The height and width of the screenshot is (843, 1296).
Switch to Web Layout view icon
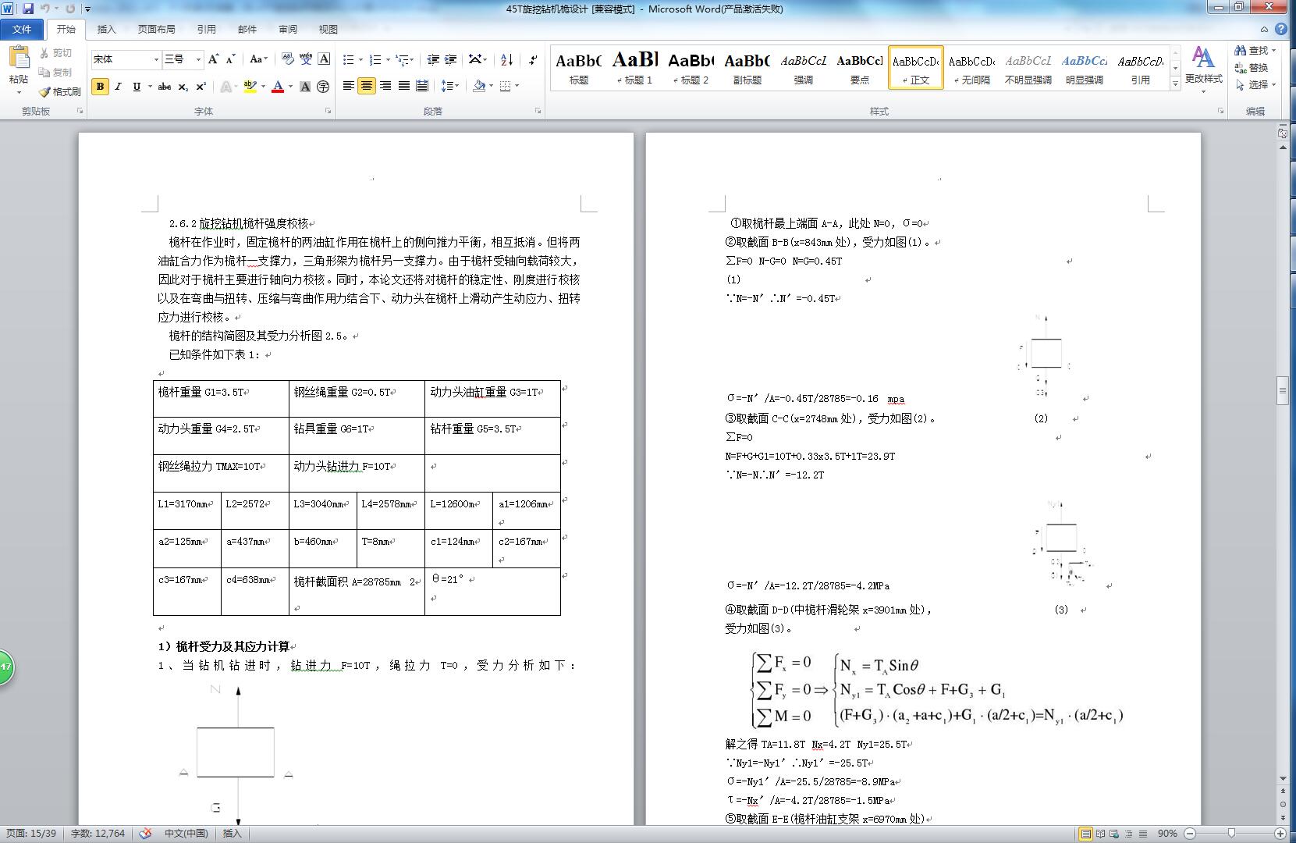click(1114, 834)
